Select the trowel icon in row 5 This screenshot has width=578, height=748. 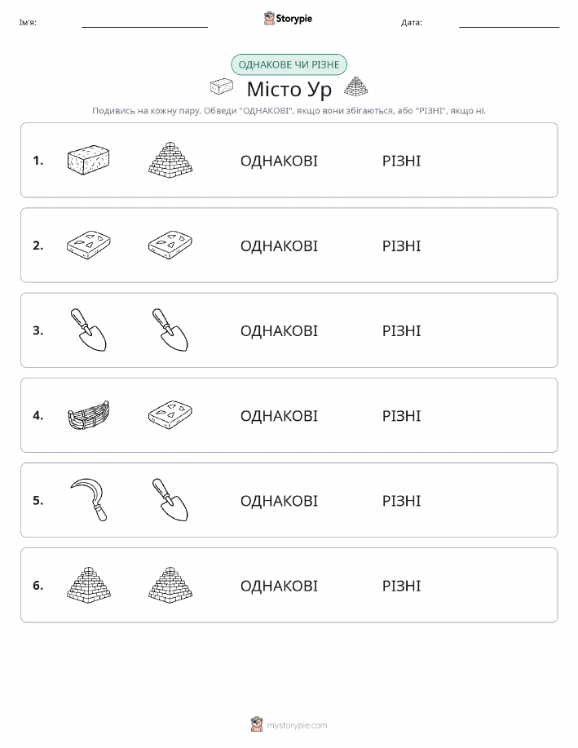(x=170, y=500)
